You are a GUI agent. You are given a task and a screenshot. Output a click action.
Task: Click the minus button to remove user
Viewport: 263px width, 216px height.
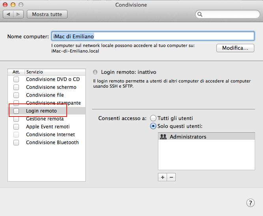(x=171, y=177)
